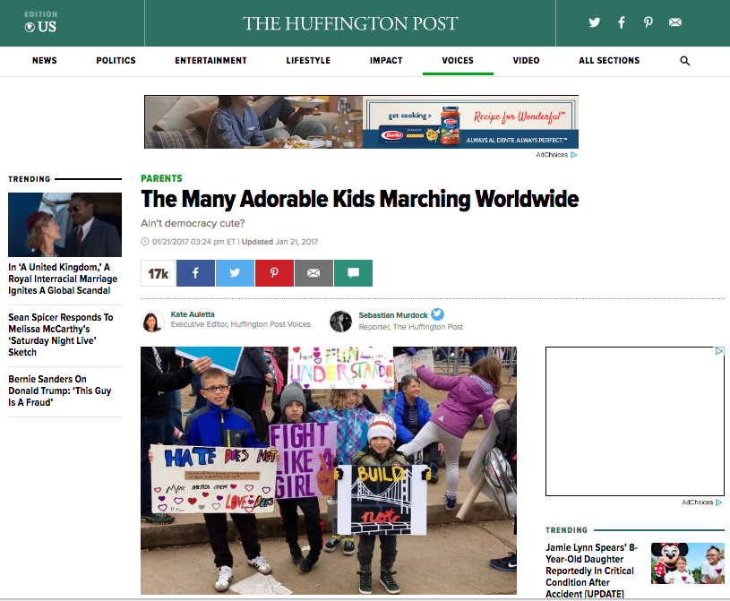Image resolution: width=730 pixels, height=601 pixels.
Task: Click the 17k share count
Action: pos(158,273)
